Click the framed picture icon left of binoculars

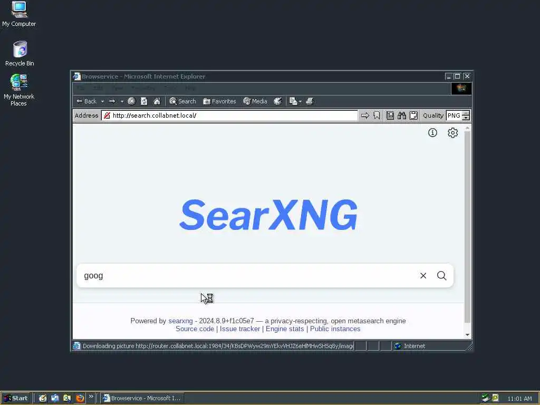tap(390, 115)
